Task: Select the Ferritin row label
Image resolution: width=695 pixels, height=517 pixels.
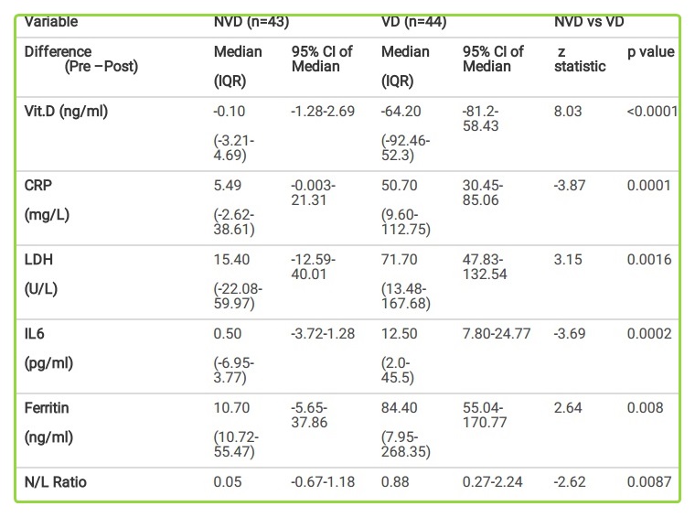Action: pyautogui.click(x=46, y=407)
